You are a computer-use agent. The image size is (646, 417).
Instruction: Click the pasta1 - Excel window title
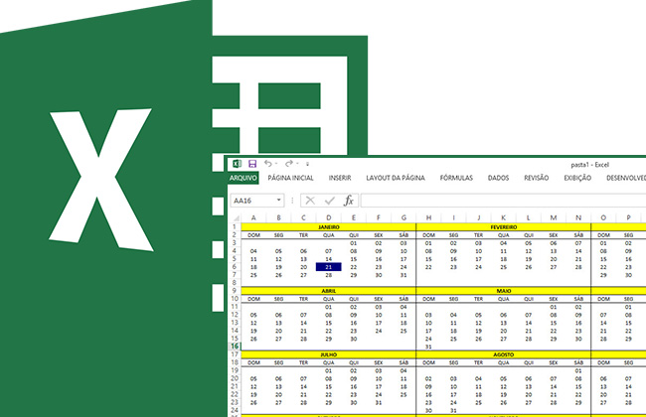pos(589,165)
